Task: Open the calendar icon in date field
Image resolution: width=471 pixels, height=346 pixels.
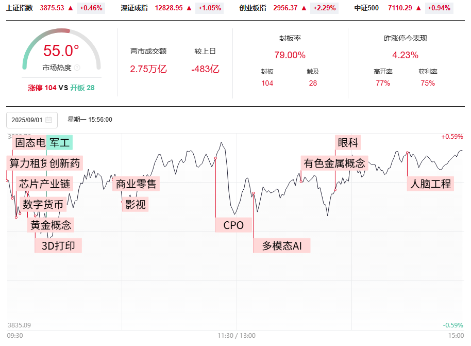Action: pos(49,120)
